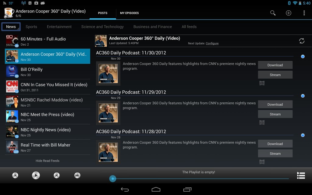Tap the skip to previous track button
312x195 pixels.
[15, 175]
